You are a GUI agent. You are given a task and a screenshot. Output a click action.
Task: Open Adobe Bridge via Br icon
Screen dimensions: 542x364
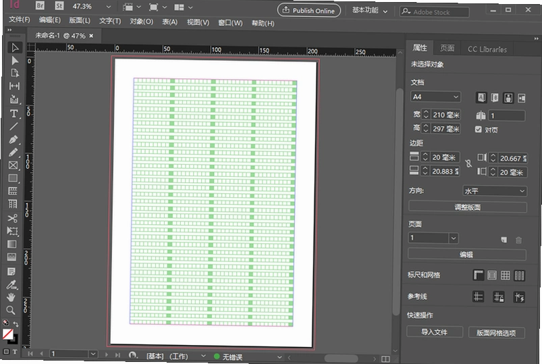(x=40, y=5)
